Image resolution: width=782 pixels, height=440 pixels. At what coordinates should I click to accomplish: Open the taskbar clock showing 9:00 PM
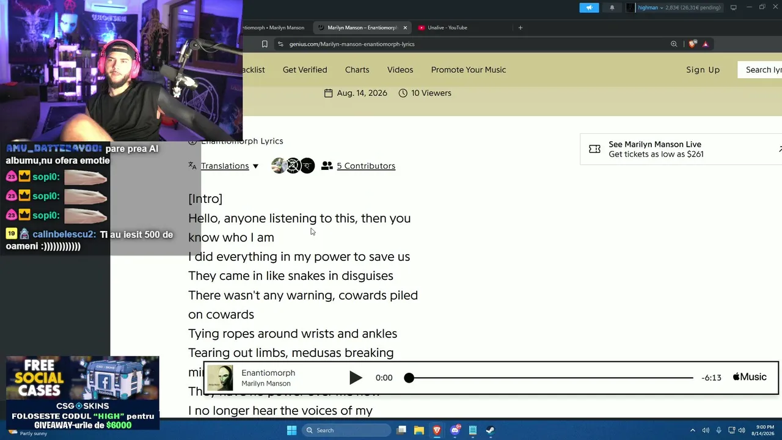[x=764, y=430]
